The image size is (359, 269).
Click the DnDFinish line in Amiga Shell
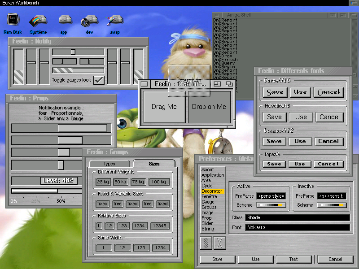click(226, 60)
